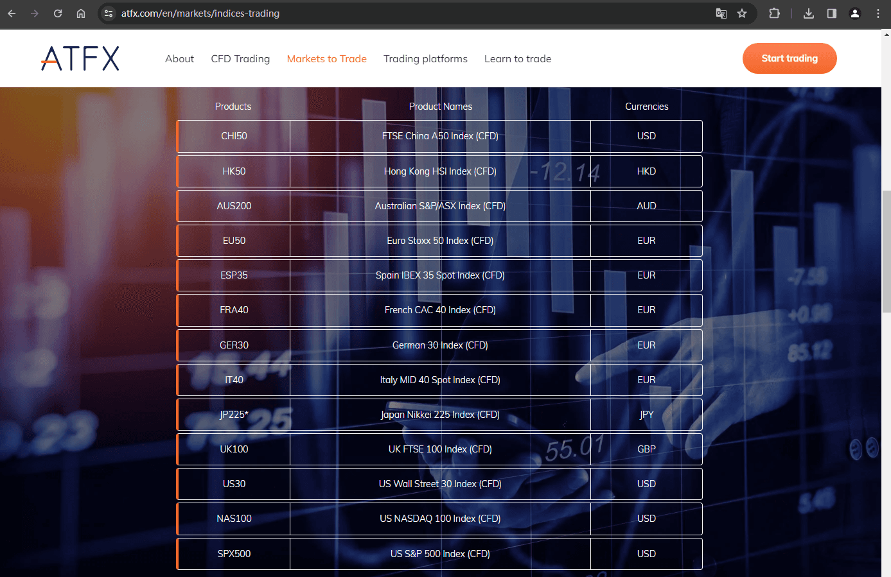
Task: View site information icon in address bar
Action: click(109, 13)
